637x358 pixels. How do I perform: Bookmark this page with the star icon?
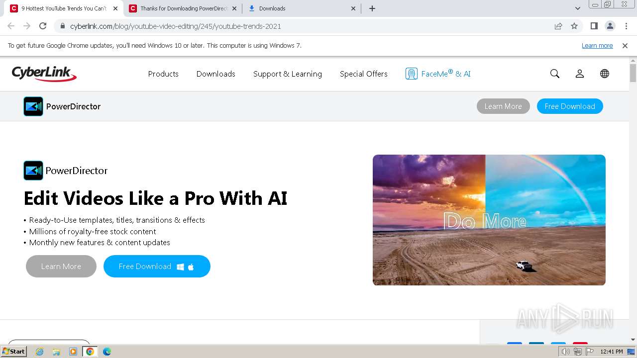[574, 26]
